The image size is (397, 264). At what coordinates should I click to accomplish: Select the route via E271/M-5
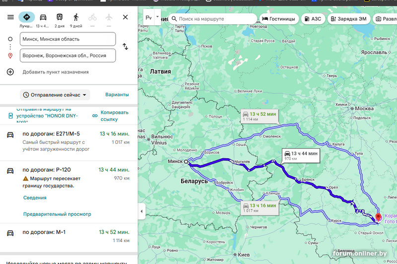(68, 141)
